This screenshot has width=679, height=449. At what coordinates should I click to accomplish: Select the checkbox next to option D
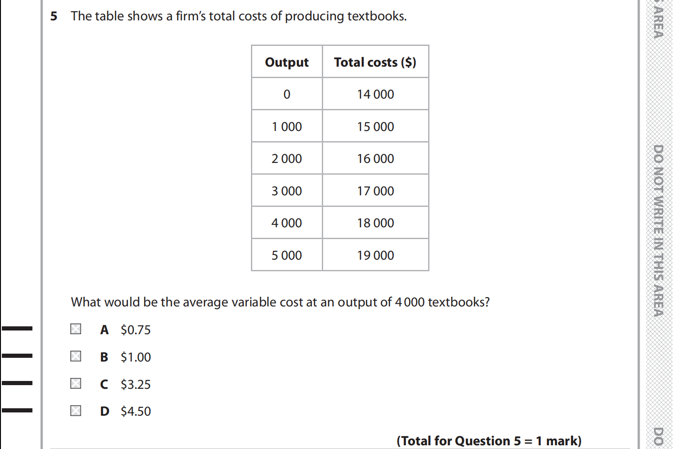(75, 411)
